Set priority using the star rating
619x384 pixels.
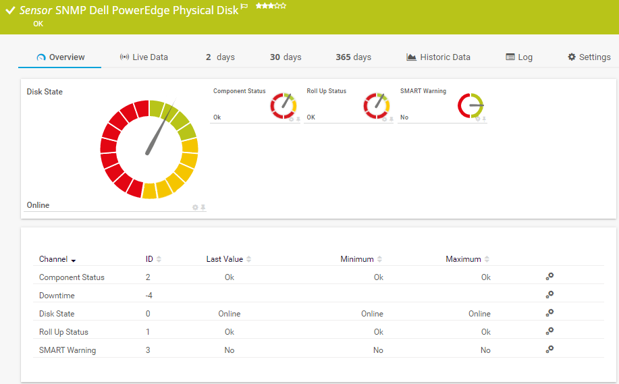(270, 6)
